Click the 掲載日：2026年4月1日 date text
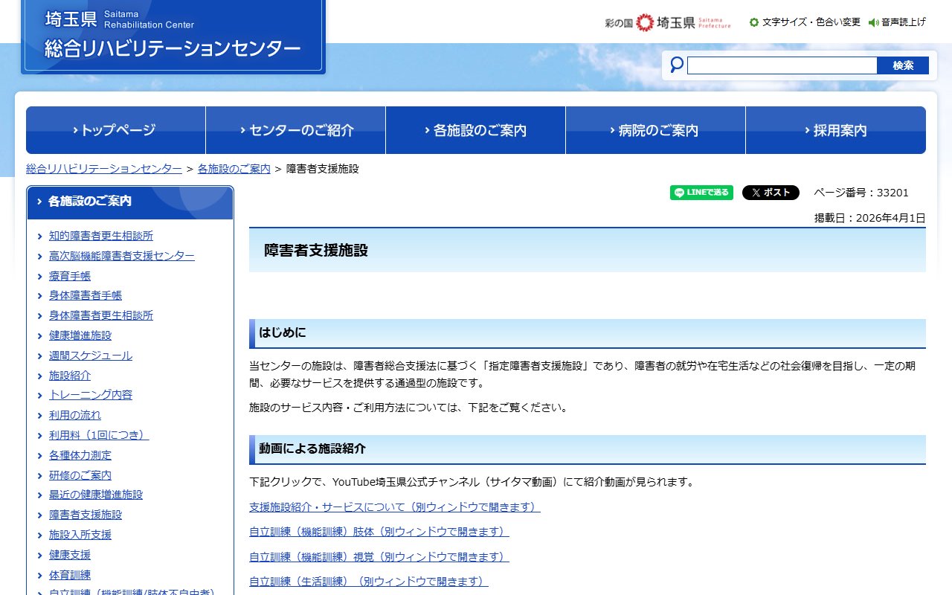Viewport: 952px width, 595px height. [x=870, y=218]
